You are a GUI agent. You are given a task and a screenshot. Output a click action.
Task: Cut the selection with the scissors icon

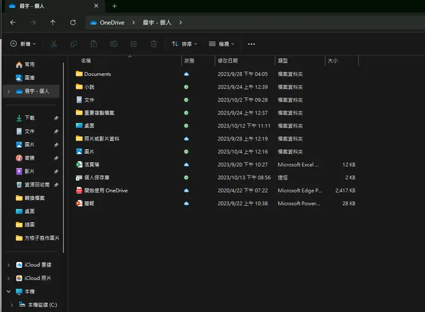pos(53,44)
